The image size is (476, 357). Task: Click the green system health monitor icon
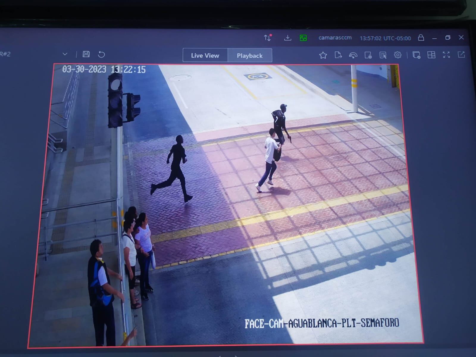click(303, 38)
